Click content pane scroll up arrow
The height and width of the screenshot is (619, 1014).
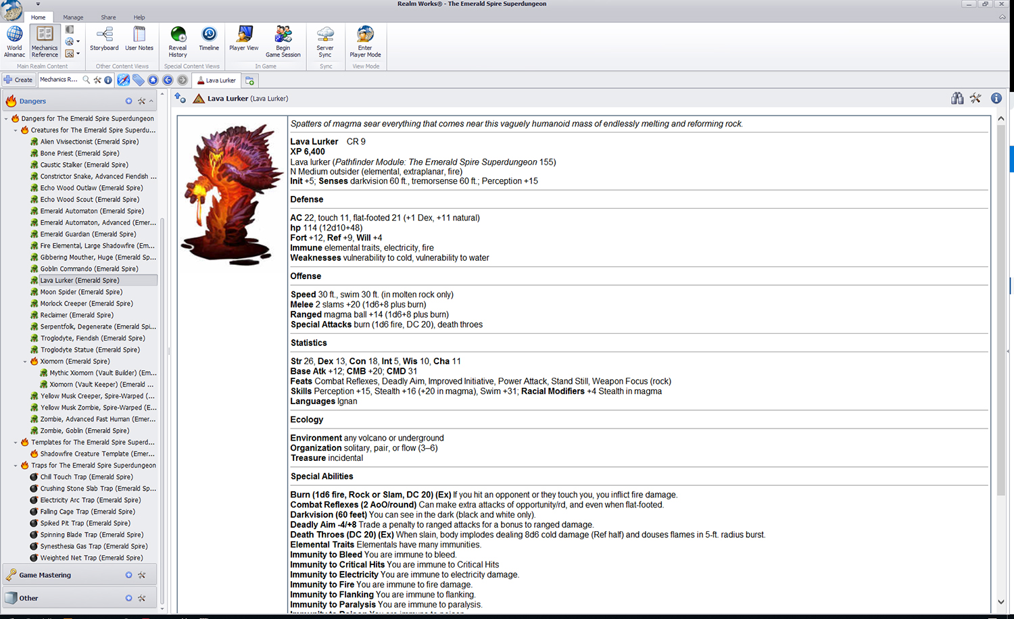(1001, 118)
